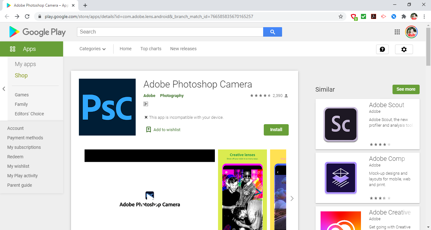
Task: Click the Install button
Action: pyautogui.click(x=276, y=130)
